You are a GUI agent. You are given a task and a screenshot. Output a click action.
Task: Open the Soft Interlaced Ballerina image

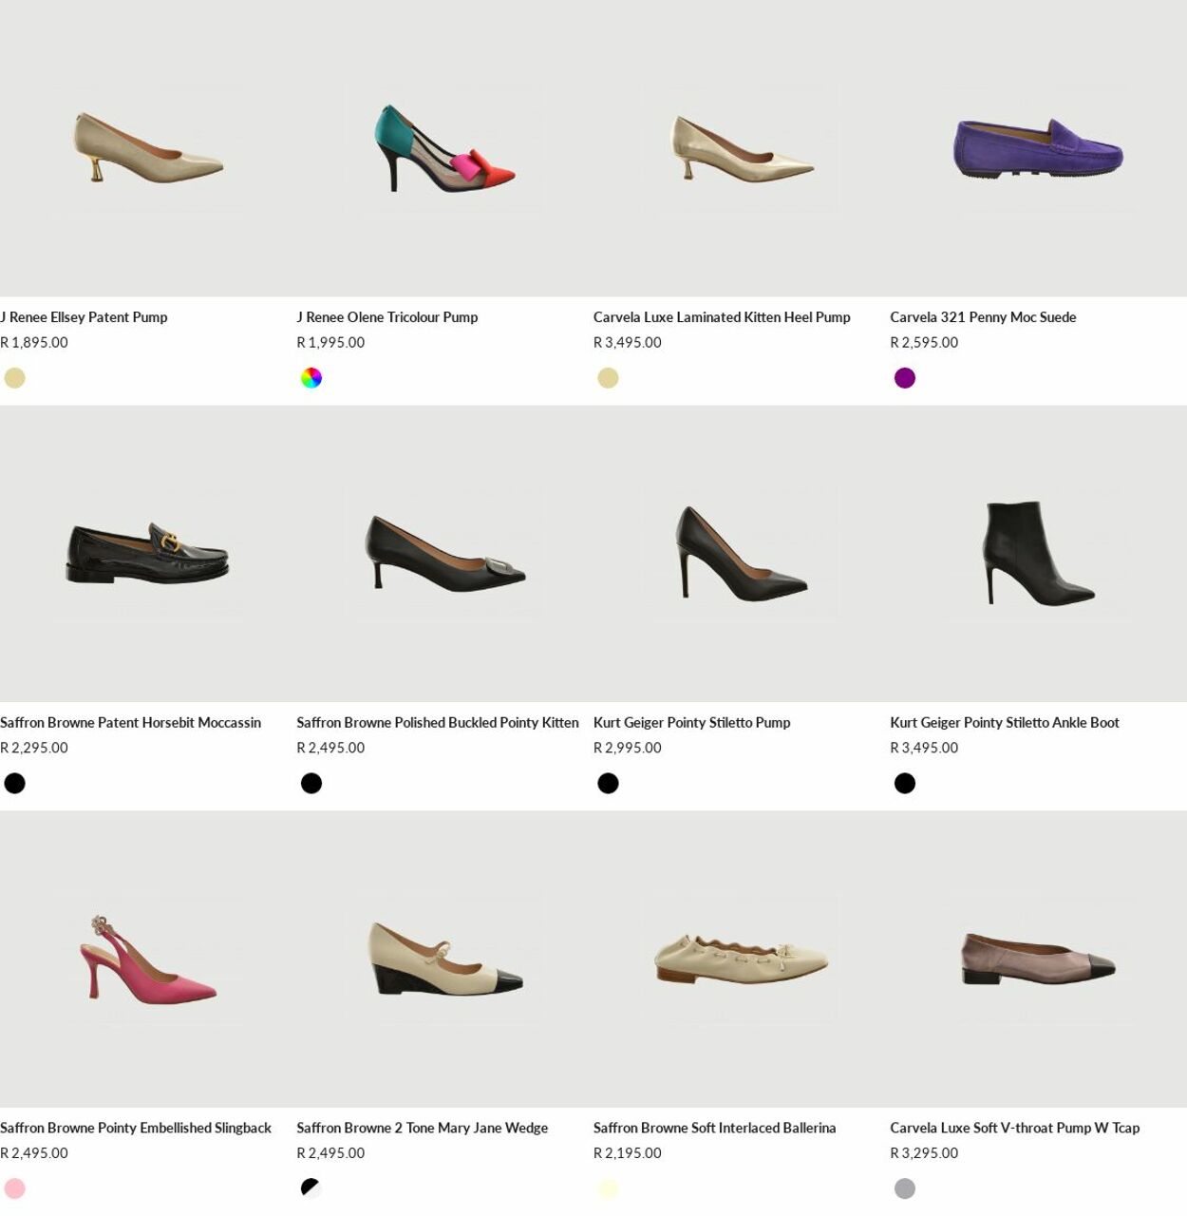pyautogui.click(x=742, y=959)
